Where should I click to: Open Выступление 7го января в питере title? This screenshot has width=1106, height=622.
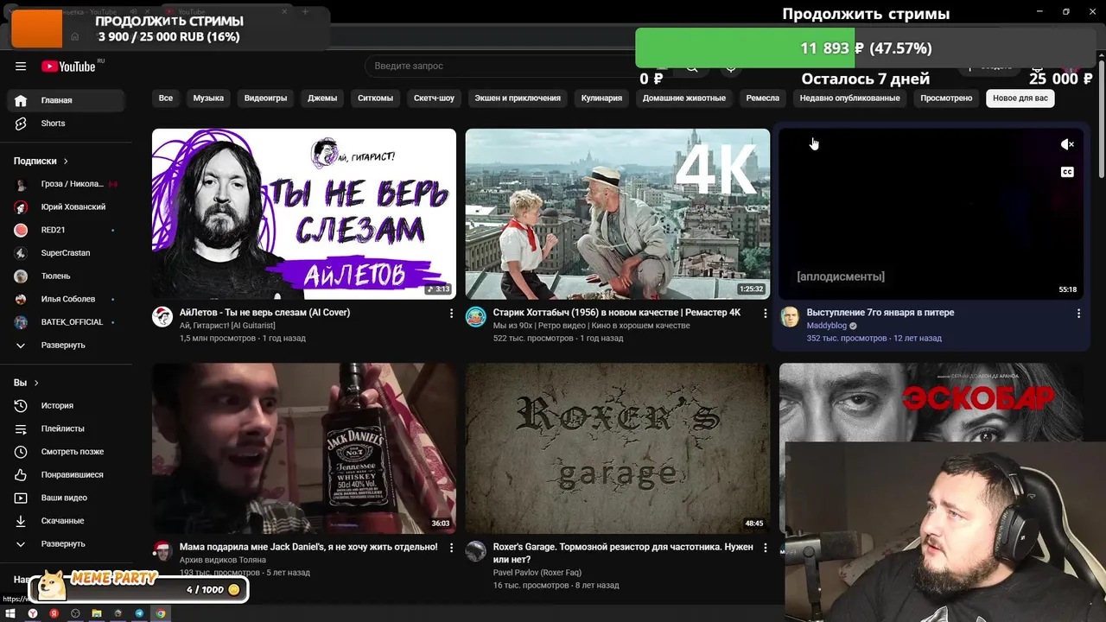pyautogui.click(x=880, y=313)
